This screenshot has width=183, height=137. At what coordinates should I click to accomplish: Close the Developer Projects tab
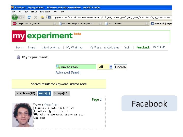coord(100,24)
